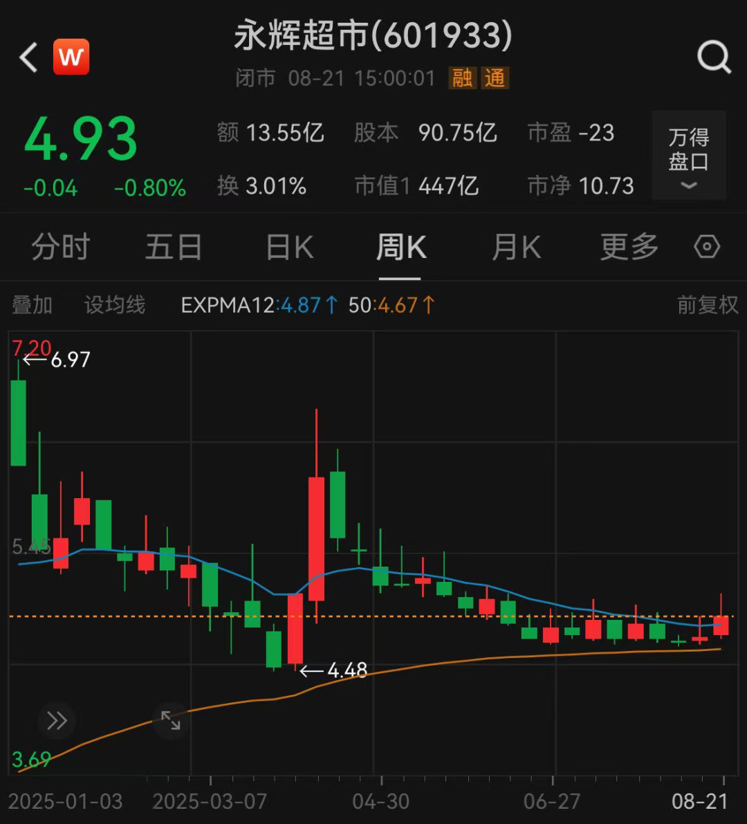
Task: Tap the -0.80% change percentage
Action: point(150,188)
